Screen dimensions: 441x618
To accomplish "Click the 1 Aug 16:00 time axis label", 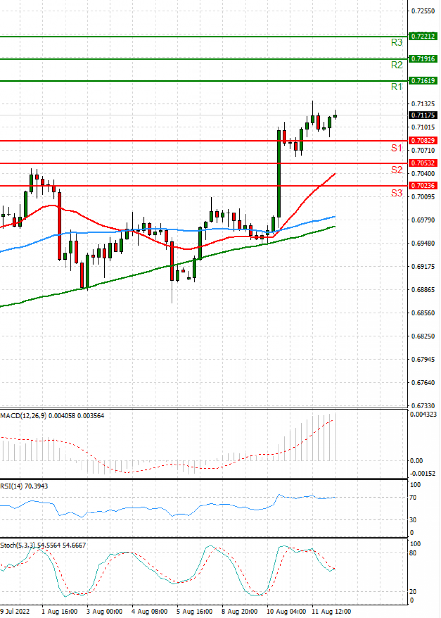I will pyautogui.click(x=60, y=611).
